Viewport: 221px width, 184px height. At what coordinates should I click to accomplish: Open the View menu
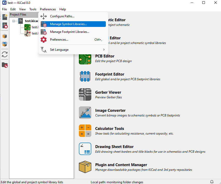tap(22, 9)
